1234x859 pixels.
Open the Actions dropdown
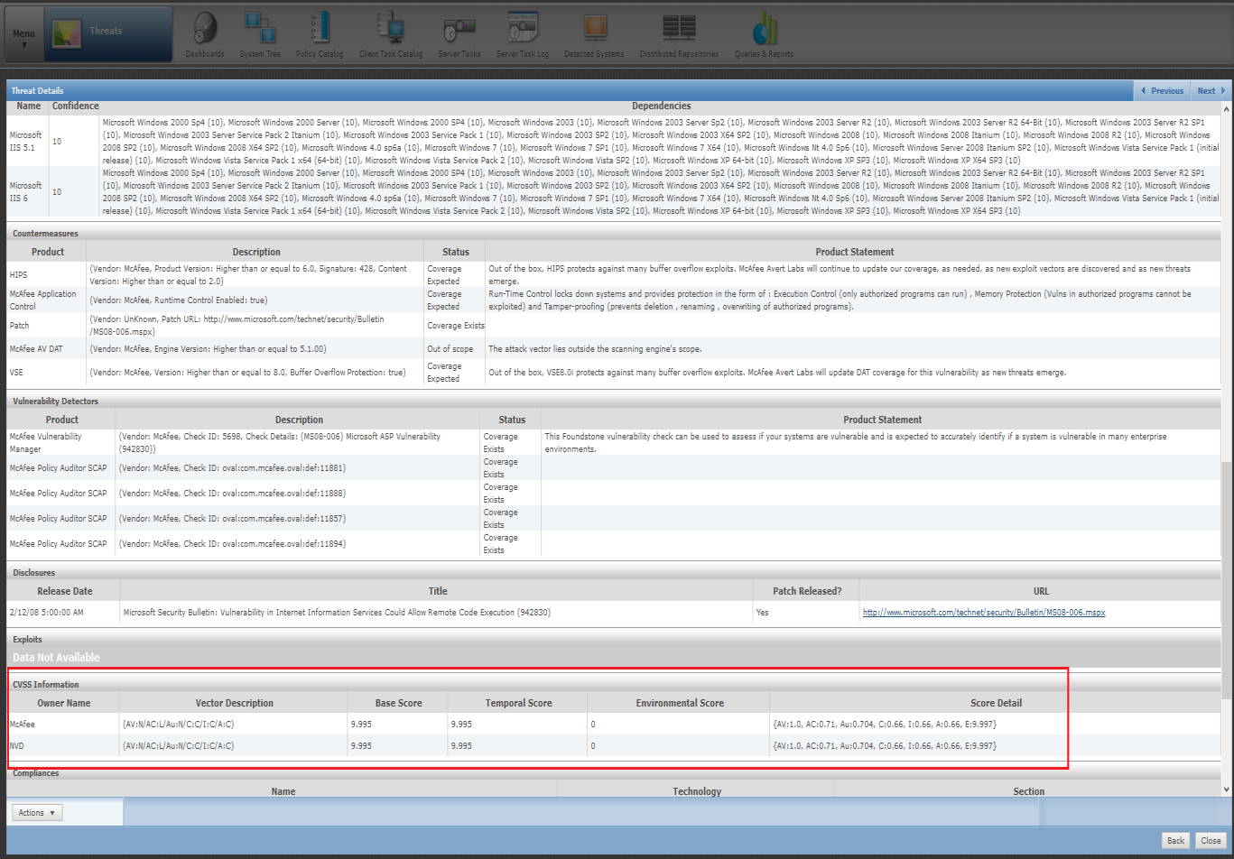pyautogui.click(x=38, y=813)
